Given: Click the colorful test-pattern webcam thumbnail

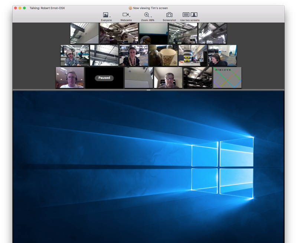Looking at the screenshot, I should [227, 78].
